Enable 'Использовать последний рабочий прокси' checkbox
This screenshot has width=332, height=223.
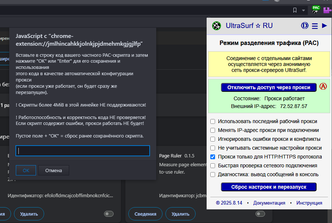(213, 121)
